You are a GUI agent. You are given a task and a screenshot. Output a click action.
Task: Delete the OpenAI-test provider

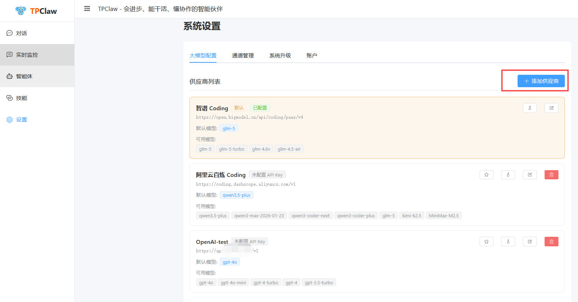coord(551,242)
